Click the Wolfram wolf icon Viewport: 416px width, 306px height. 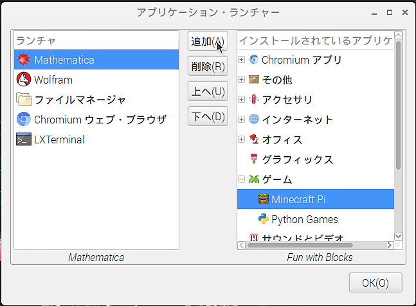coord(24,80)
